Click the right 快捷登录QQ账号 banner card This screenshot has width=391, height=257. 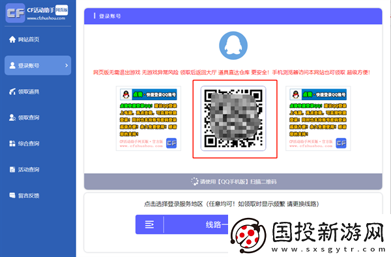click(x=318, y=118)
